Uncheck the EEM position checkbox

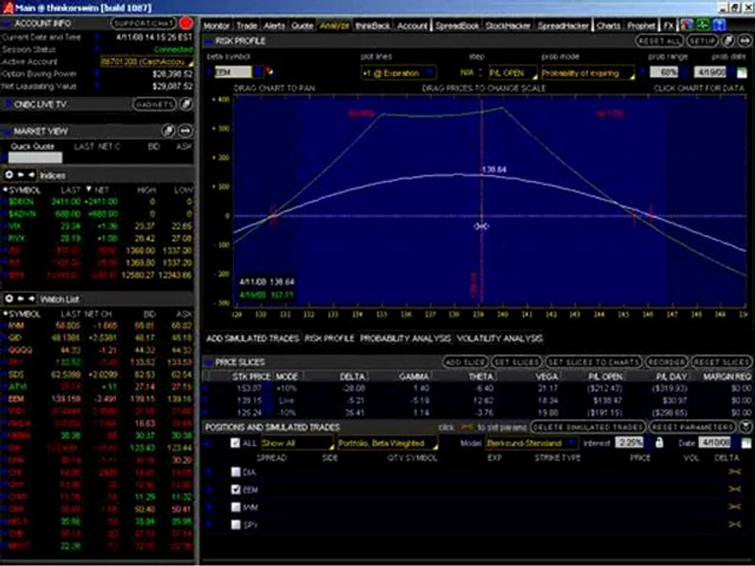pos(235,490)
